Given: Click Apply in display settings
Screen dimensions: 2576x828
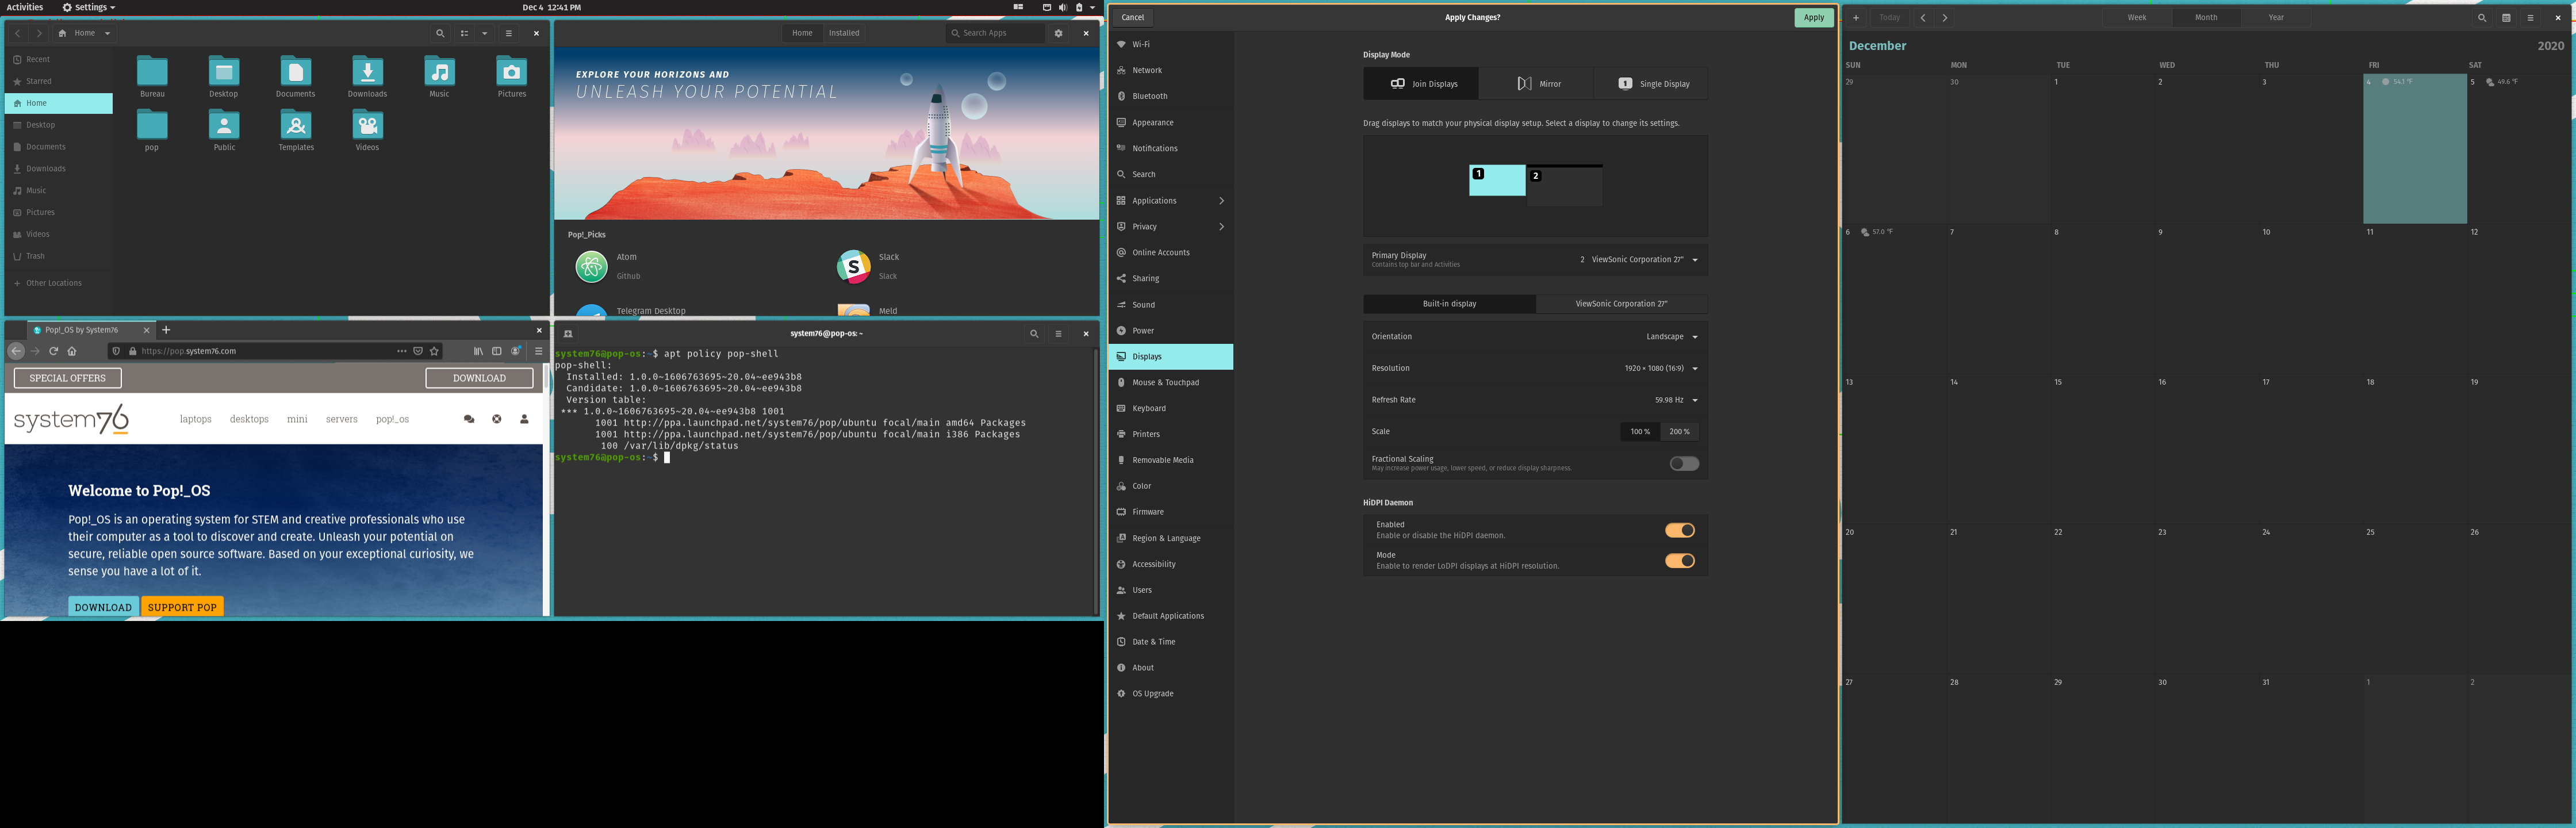Looking at the screenshot, I should pyautogui.click(x=1813, y=17).
